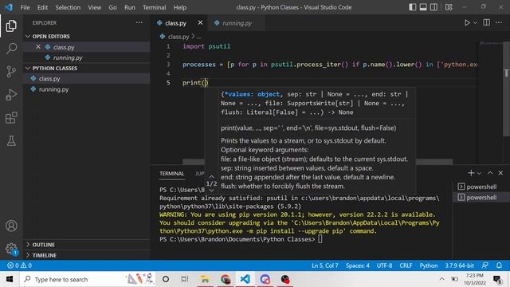Open the Windows Start menu
The image size is (510, 287).
tap(10, 279)
